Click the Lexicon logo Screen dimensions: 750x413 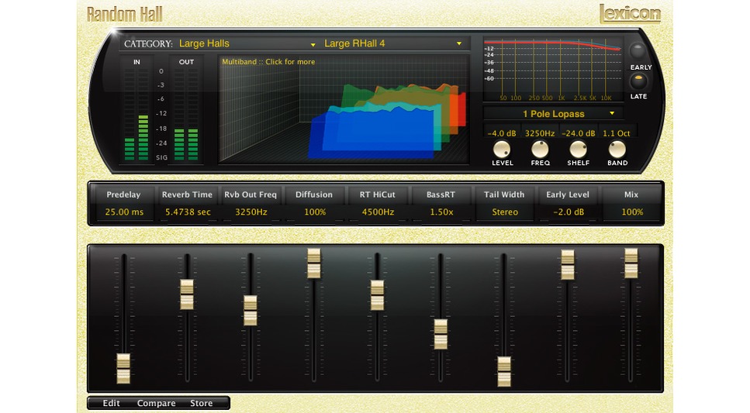(x=630, y=13)
